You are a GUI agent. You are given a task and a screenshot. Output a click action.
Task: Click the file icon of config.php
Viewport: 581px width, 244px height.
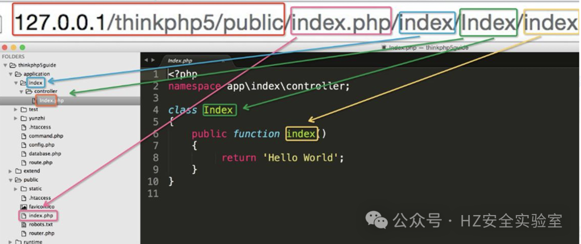24,145
